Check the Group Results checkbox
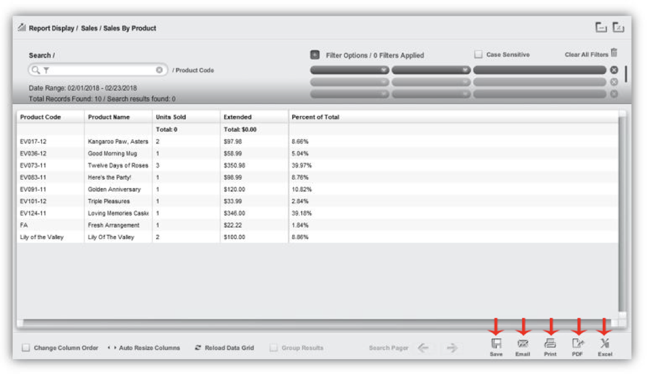The image size is (649, 376). pos(274,348)
